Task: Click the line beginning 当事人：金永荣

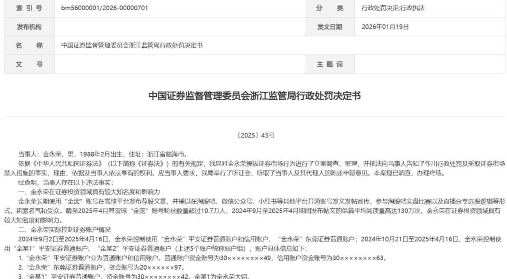Action: tap(102, 154)
